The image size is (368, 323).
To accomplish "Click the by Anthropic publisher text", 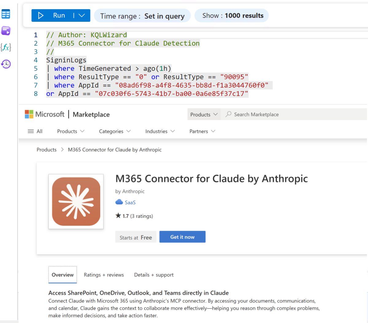I will [130, 191].
